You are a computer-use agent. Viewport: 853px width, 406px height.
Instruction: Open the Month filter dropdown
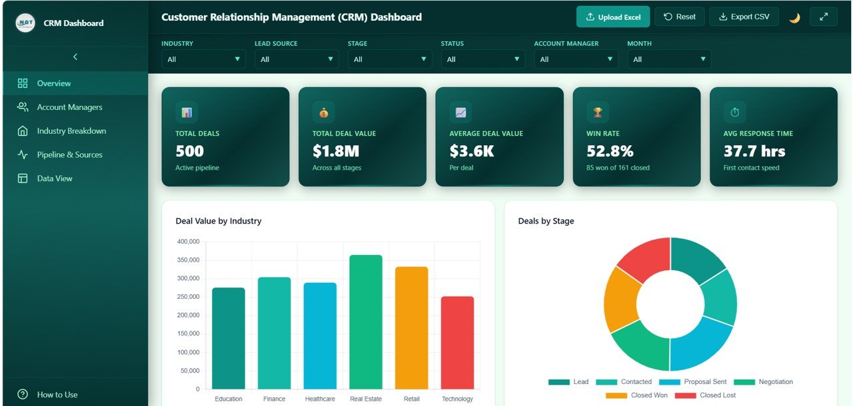[669, 59]
